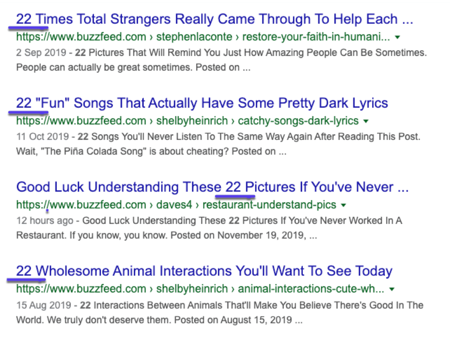This screenshot has height=340, width=450.
Task: Click the restore-your-faith-in-humani breadcrumb segment
Action: point(314,37)
